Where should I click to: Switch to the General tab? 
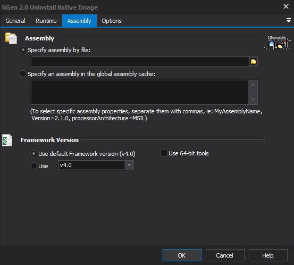click(x=15, y=21)
